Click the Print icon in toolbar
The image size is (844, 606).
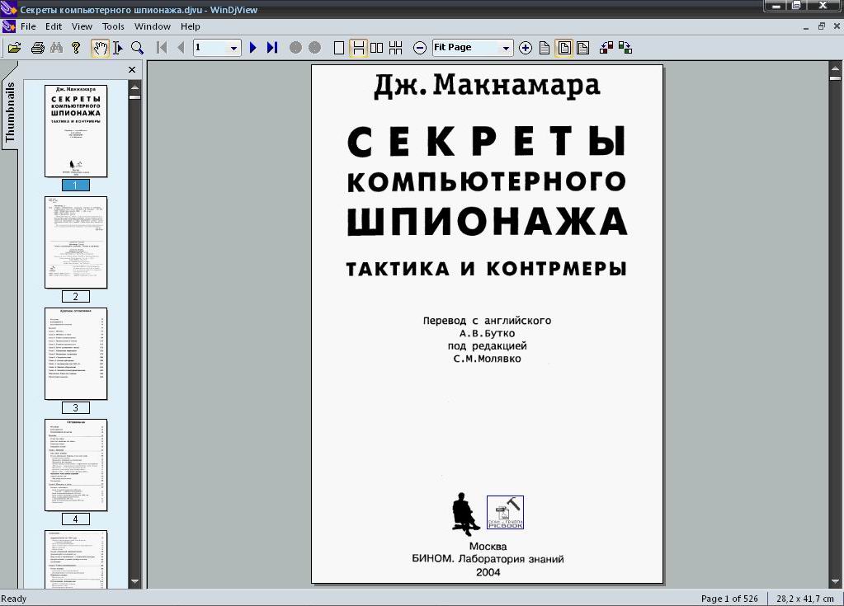(x=37, y=48)
